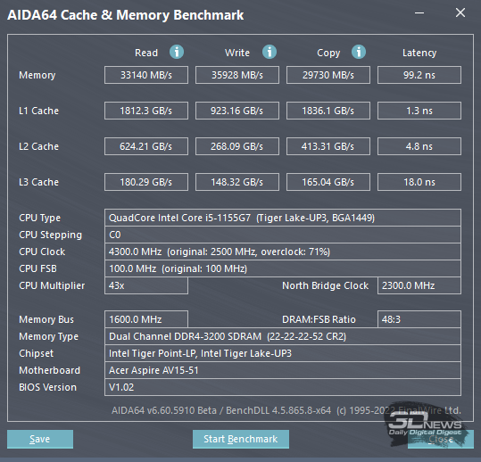Select Memory Copy value 29730 MB/s
The width and height of the screenshot is (481, 462).
point(328,75)
